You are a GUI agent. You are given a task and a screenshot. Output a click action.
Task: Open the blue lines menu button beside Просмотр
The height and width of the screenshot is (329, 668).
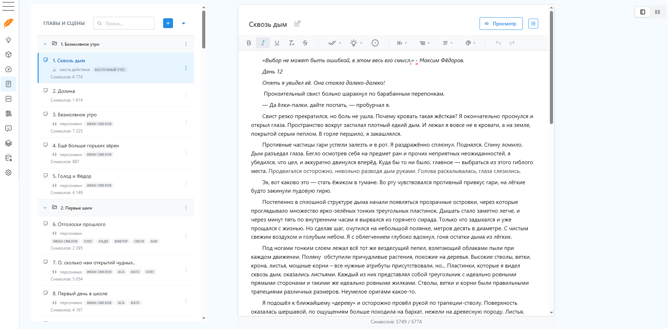[533, 24]
